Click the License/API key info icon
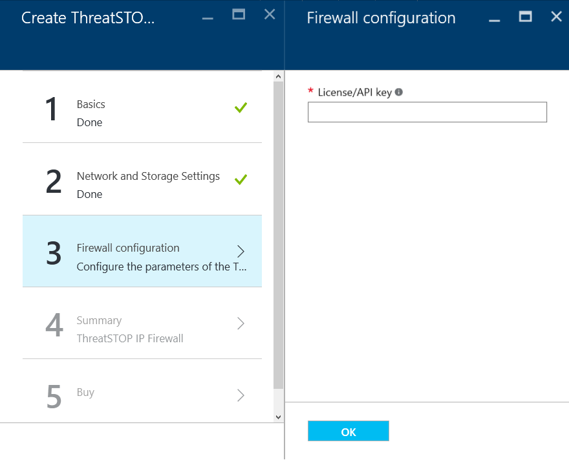Screen dimensions: 569x460 (398, 93)
